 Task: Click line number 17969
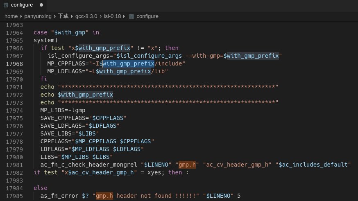[14, 72]
